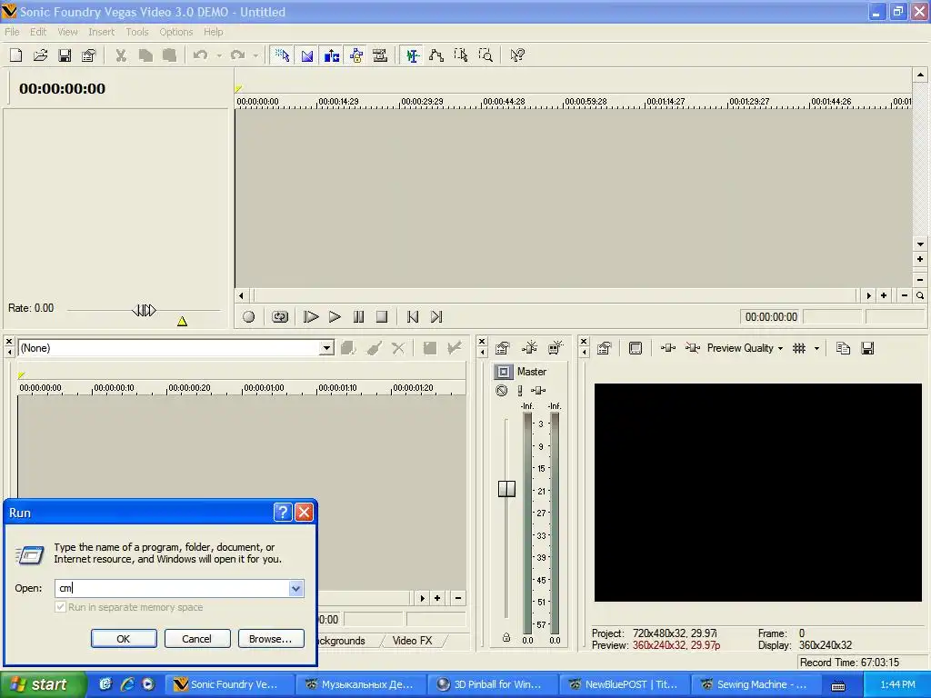This screenshot has height=698, width=931.
Task: Open Master bus FX chain icon
Action: (x=538, y=391)
